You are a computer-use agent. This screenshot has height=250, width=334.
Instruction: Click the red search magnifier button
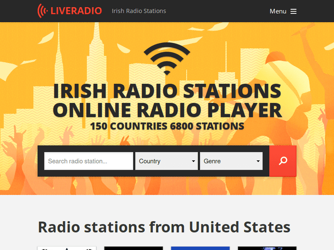(x=283, y=161)
